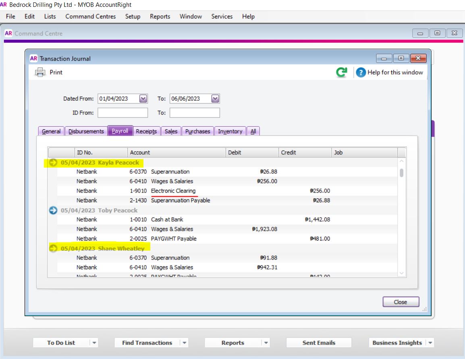Click the Close button in Transaction Journal
The image size is (465, 359).
tap(401, 302)
